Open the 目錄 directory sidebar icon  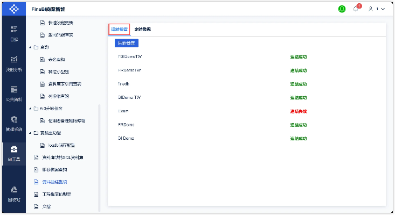tap(14, 29)
